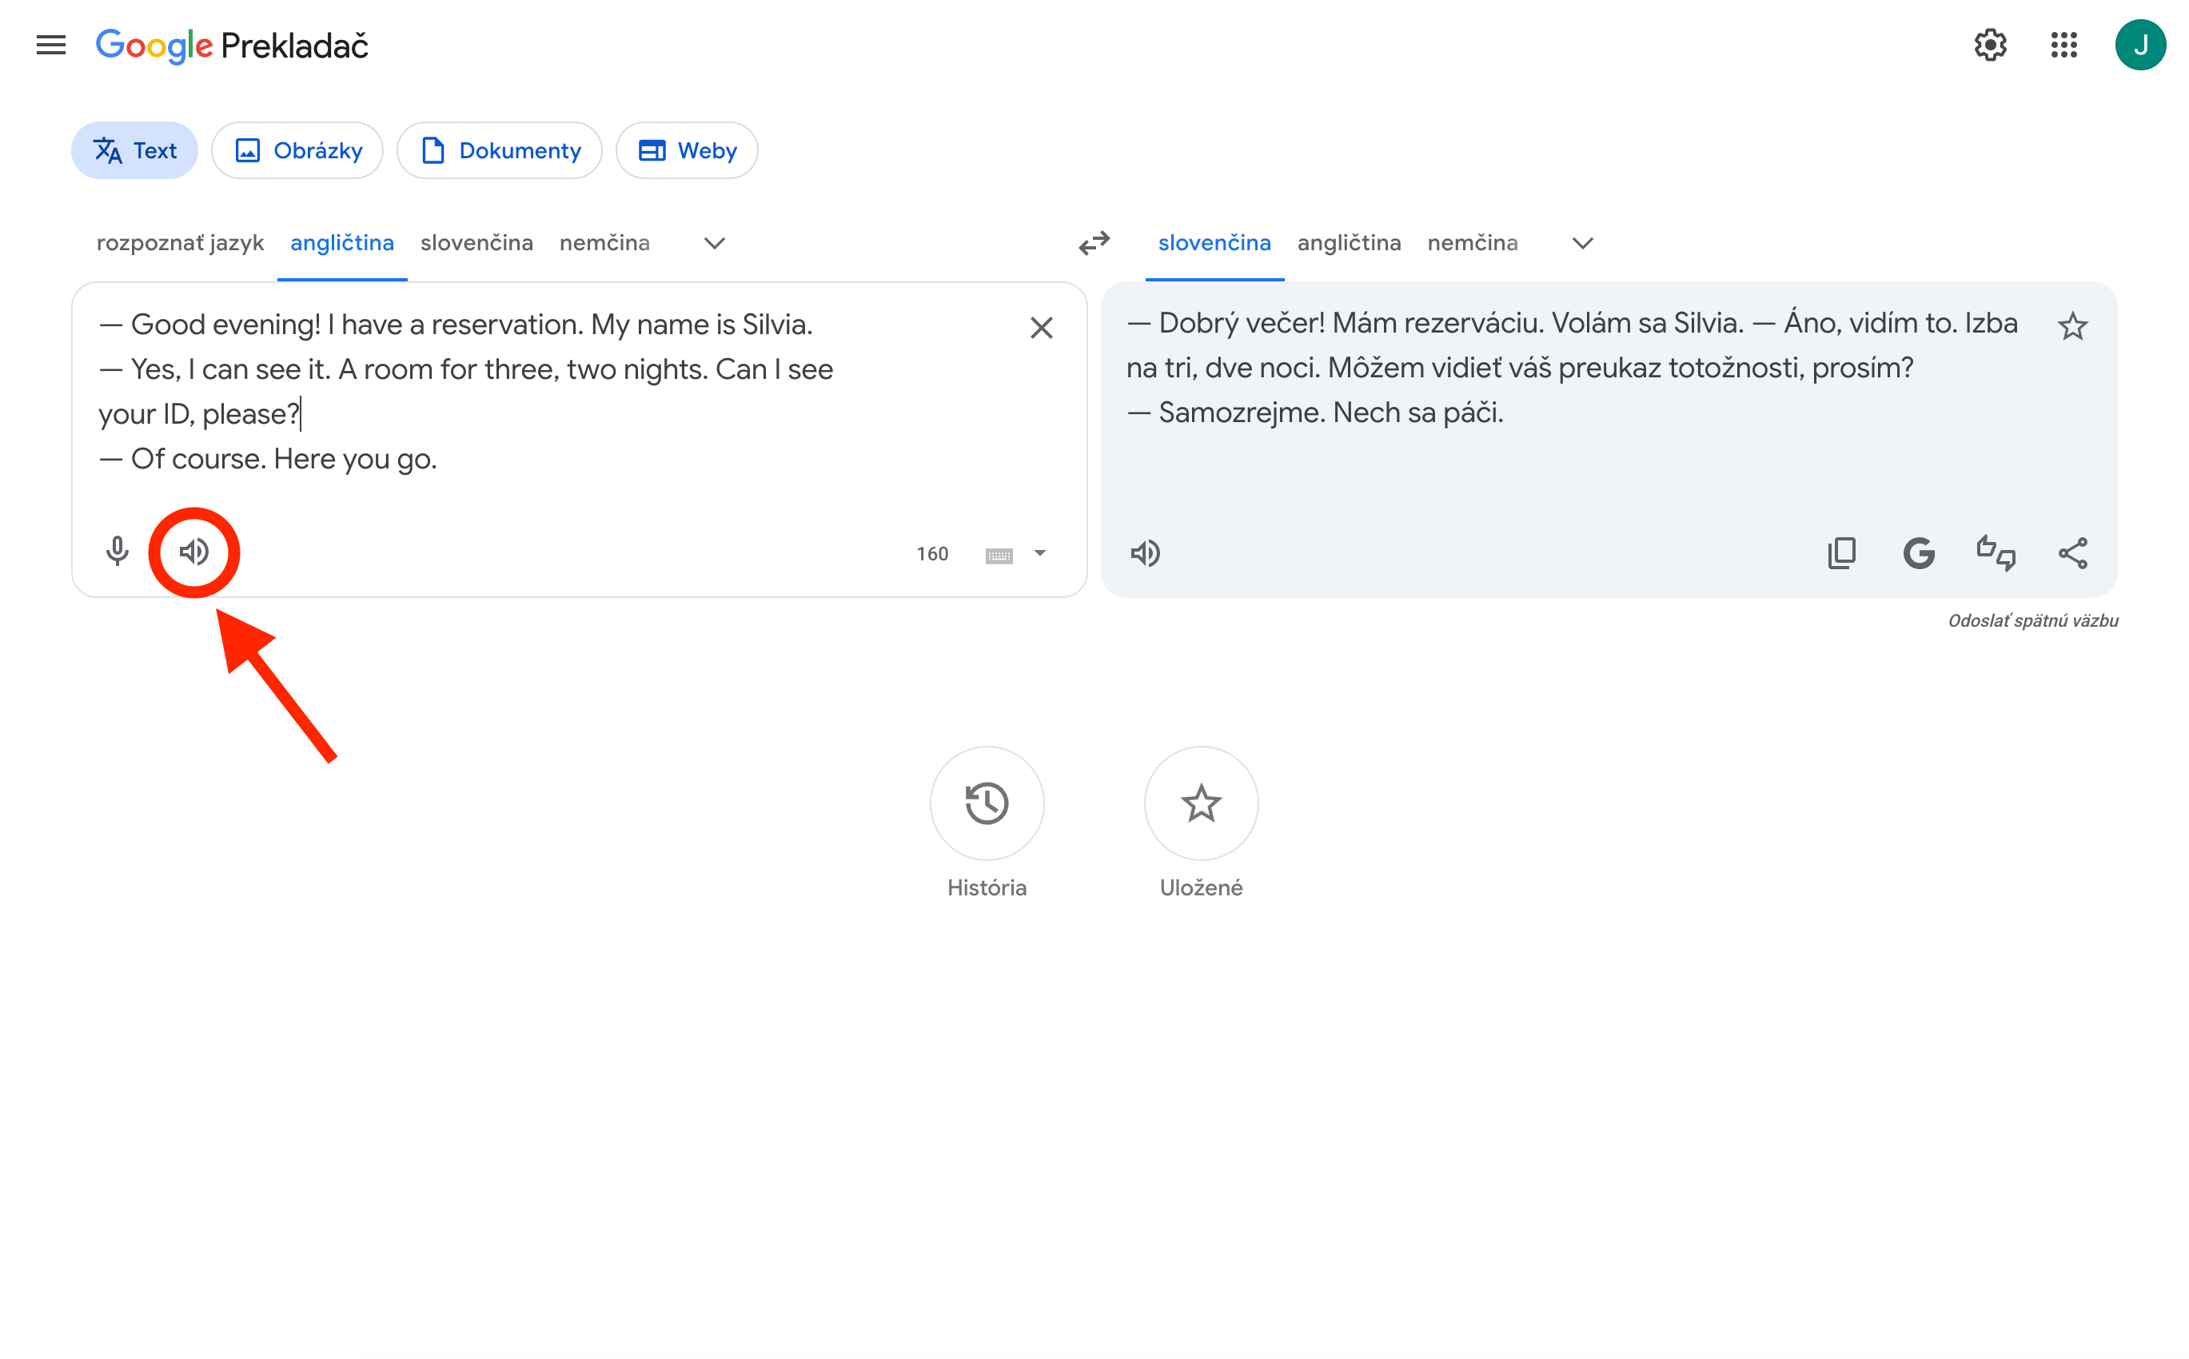2189x1359 pixels.
Task: Enable rozpoznať jazyk language detection
Action: (180, 243)
